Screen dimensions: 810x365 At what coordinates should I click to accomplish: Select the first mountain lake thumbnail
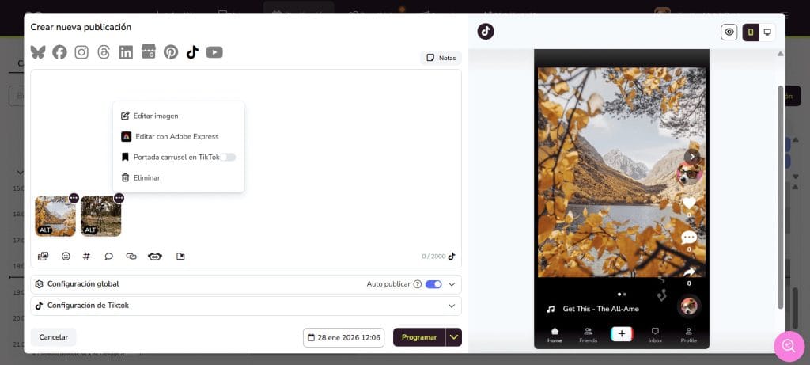coord(55,216)
